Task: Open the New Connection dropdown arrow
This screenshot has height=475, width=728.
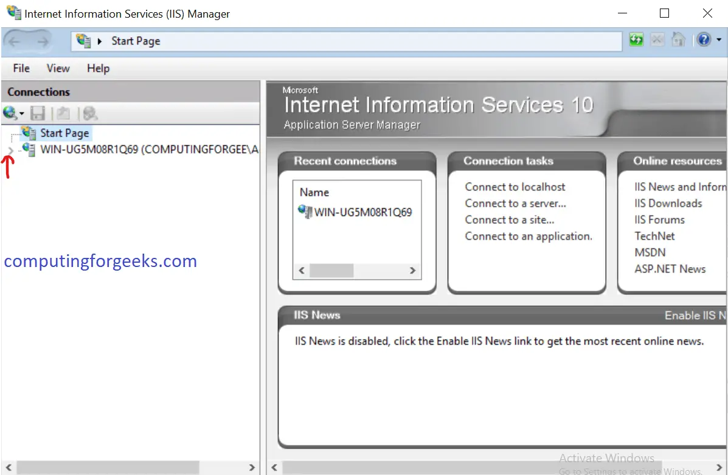Action: coord(21,114)
